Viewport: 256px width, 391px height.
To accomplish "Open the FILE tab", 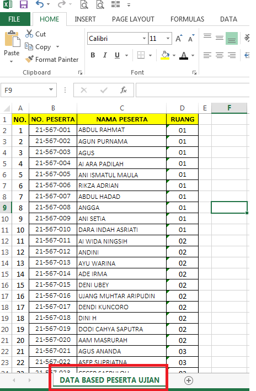I will coord(14,19).
